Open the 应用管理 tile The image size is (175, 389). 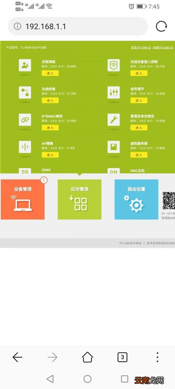click(x=80, y=199)
